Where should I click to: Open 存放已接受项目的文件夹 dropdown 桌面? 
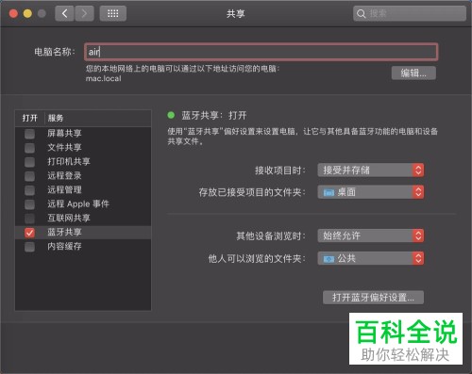[x=371, y=192]
